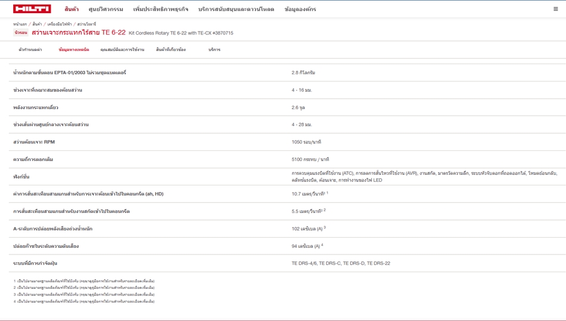Click the 'ความถี่การตอกเต็ม' row label
This screenshot has width=566, height=321.
33,159
